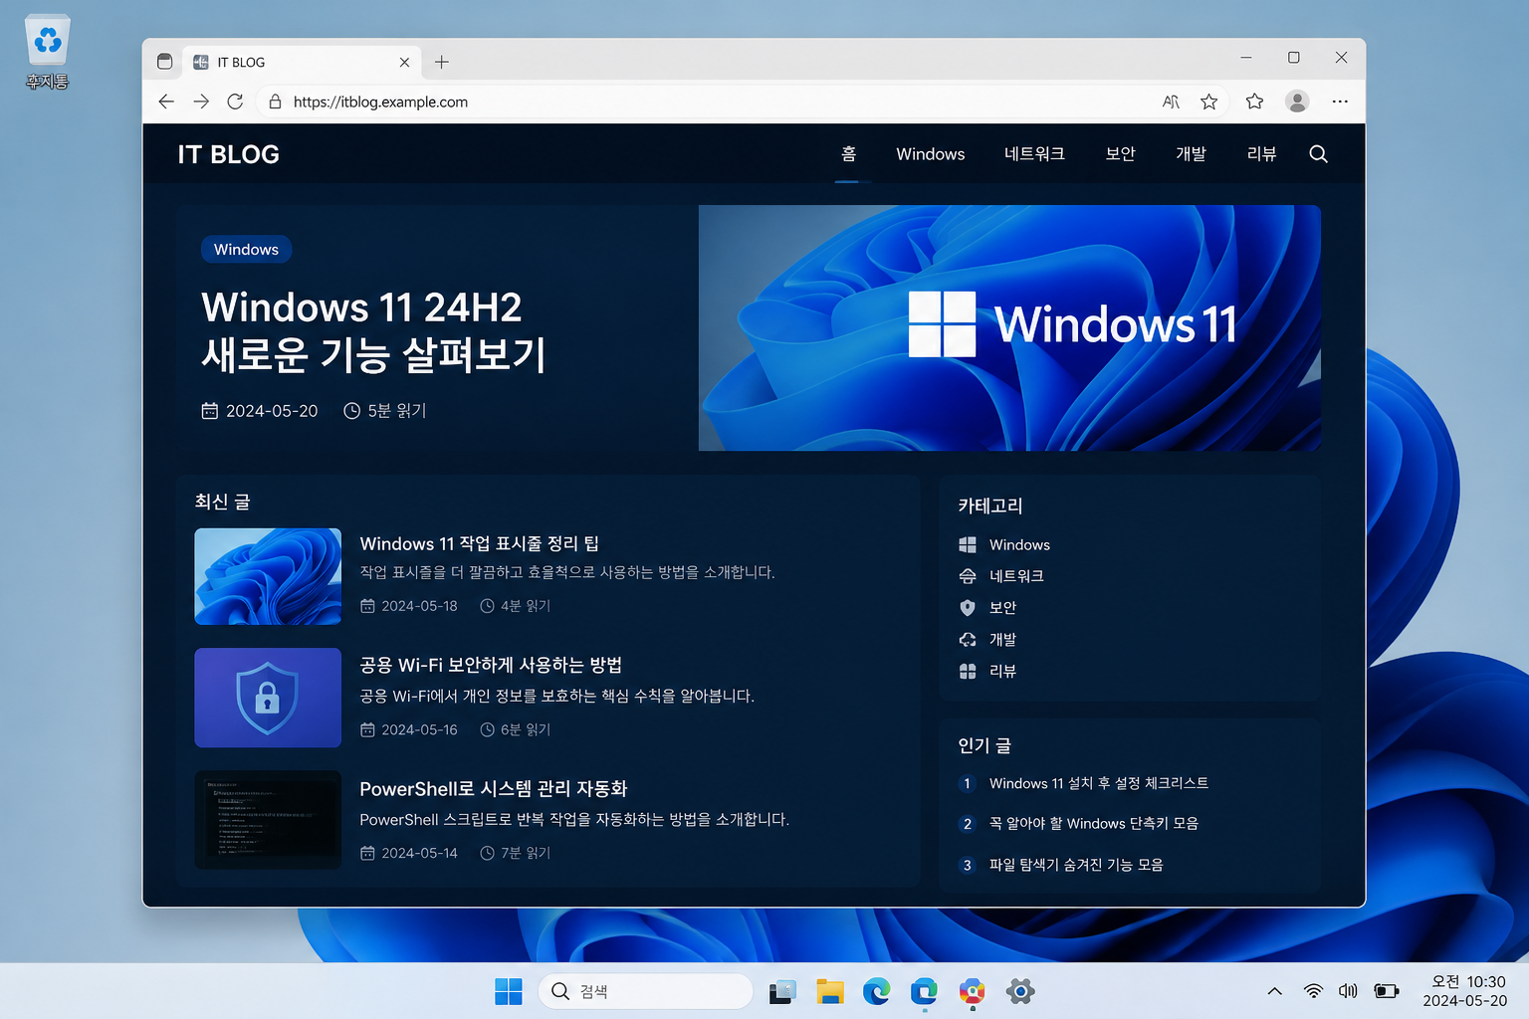
Task: Open File Explorer from the taskbar
Action: 829,991
